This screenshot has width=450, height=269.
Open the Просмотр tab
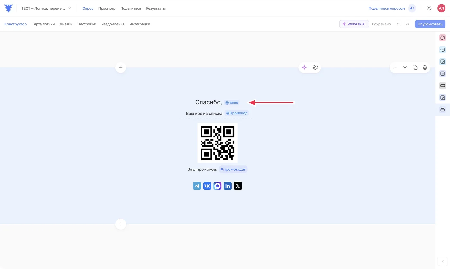pyautogui.click(x=107, y=8)
